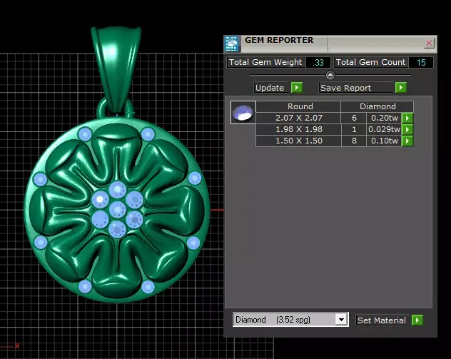
Task: Click the green arrow next to Update
Action: click(x=297, y=87)
